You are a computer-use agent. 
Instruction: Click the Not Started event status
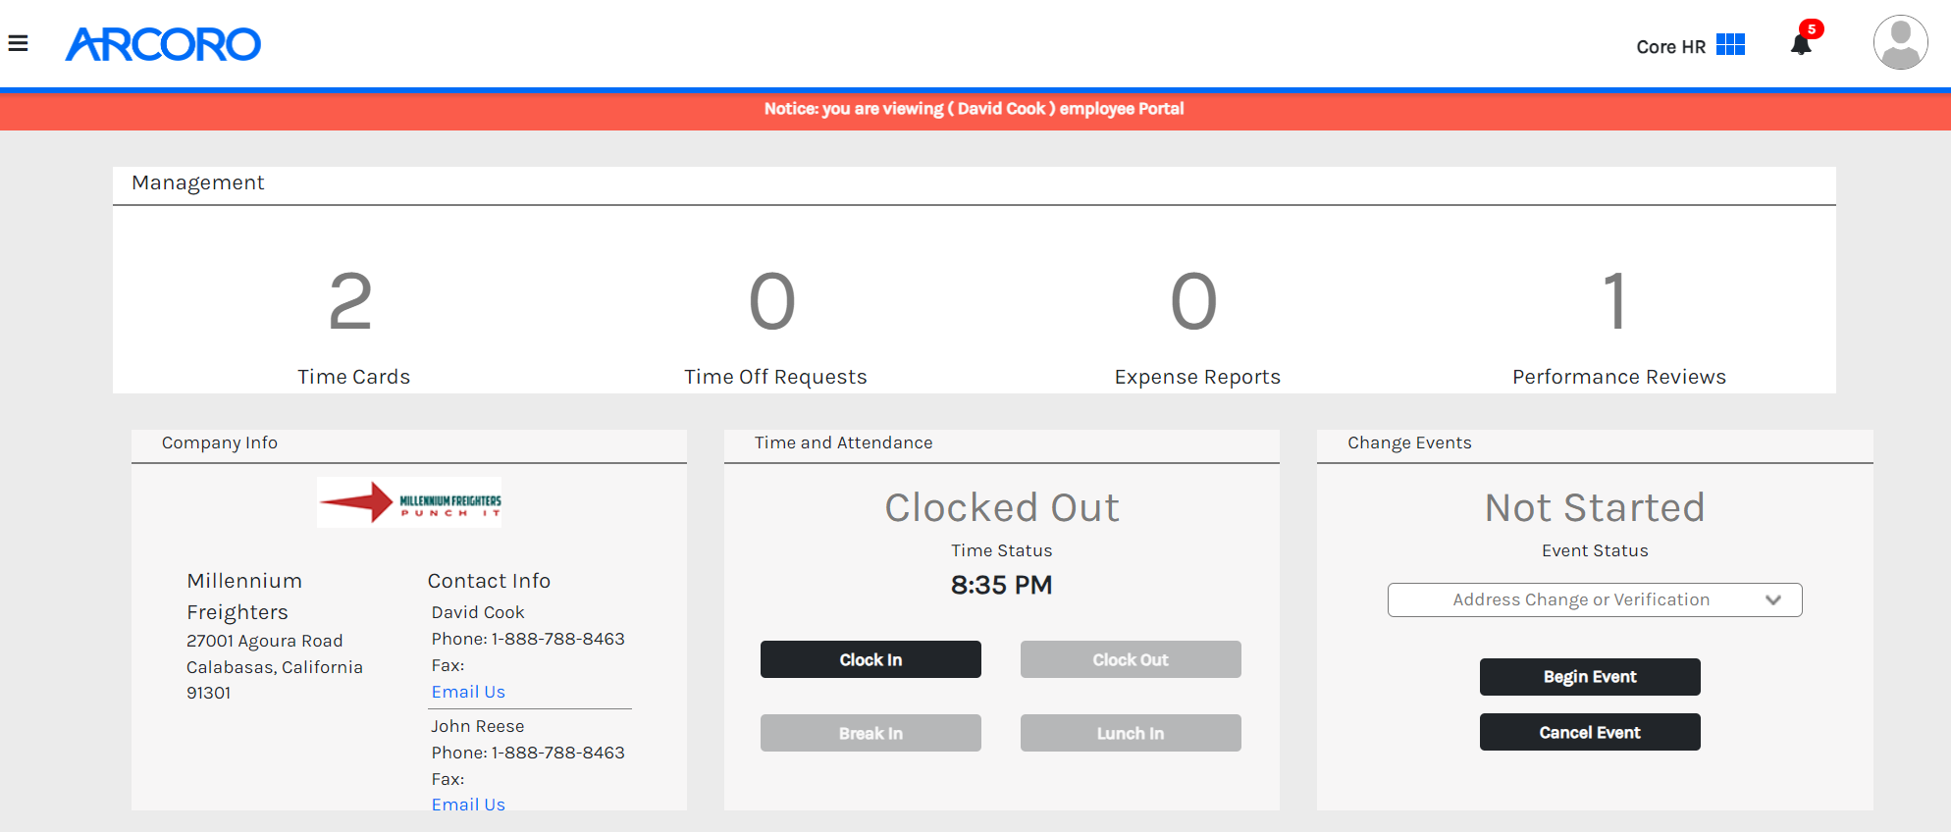[1595, 507]
